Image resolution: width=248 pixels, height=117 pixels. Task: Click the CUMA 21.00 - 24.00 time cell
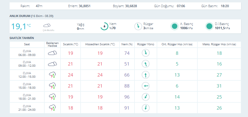(27, 108)
